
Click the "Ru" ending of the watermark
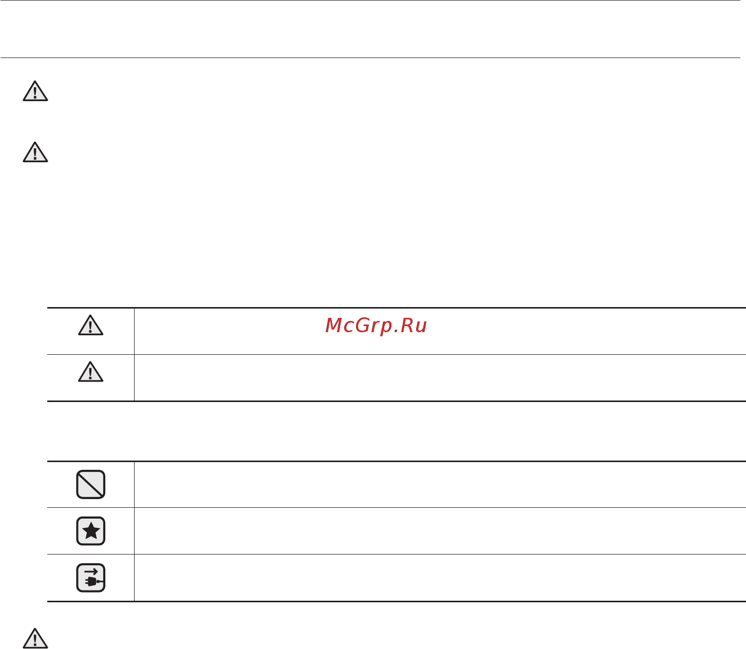[415, 326]
